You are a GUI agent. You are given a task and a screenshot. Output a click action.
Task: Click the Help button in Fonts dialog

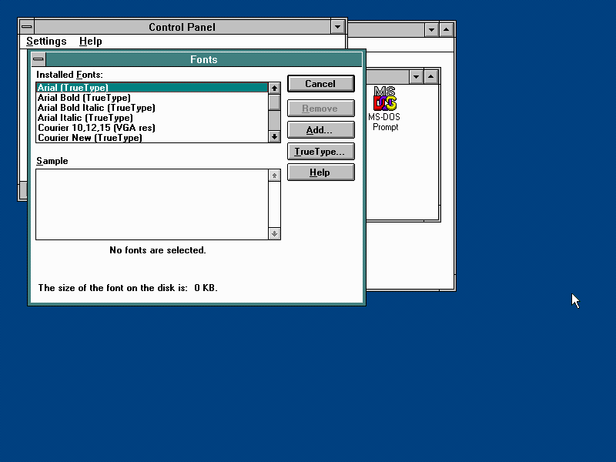click(320, 172)
